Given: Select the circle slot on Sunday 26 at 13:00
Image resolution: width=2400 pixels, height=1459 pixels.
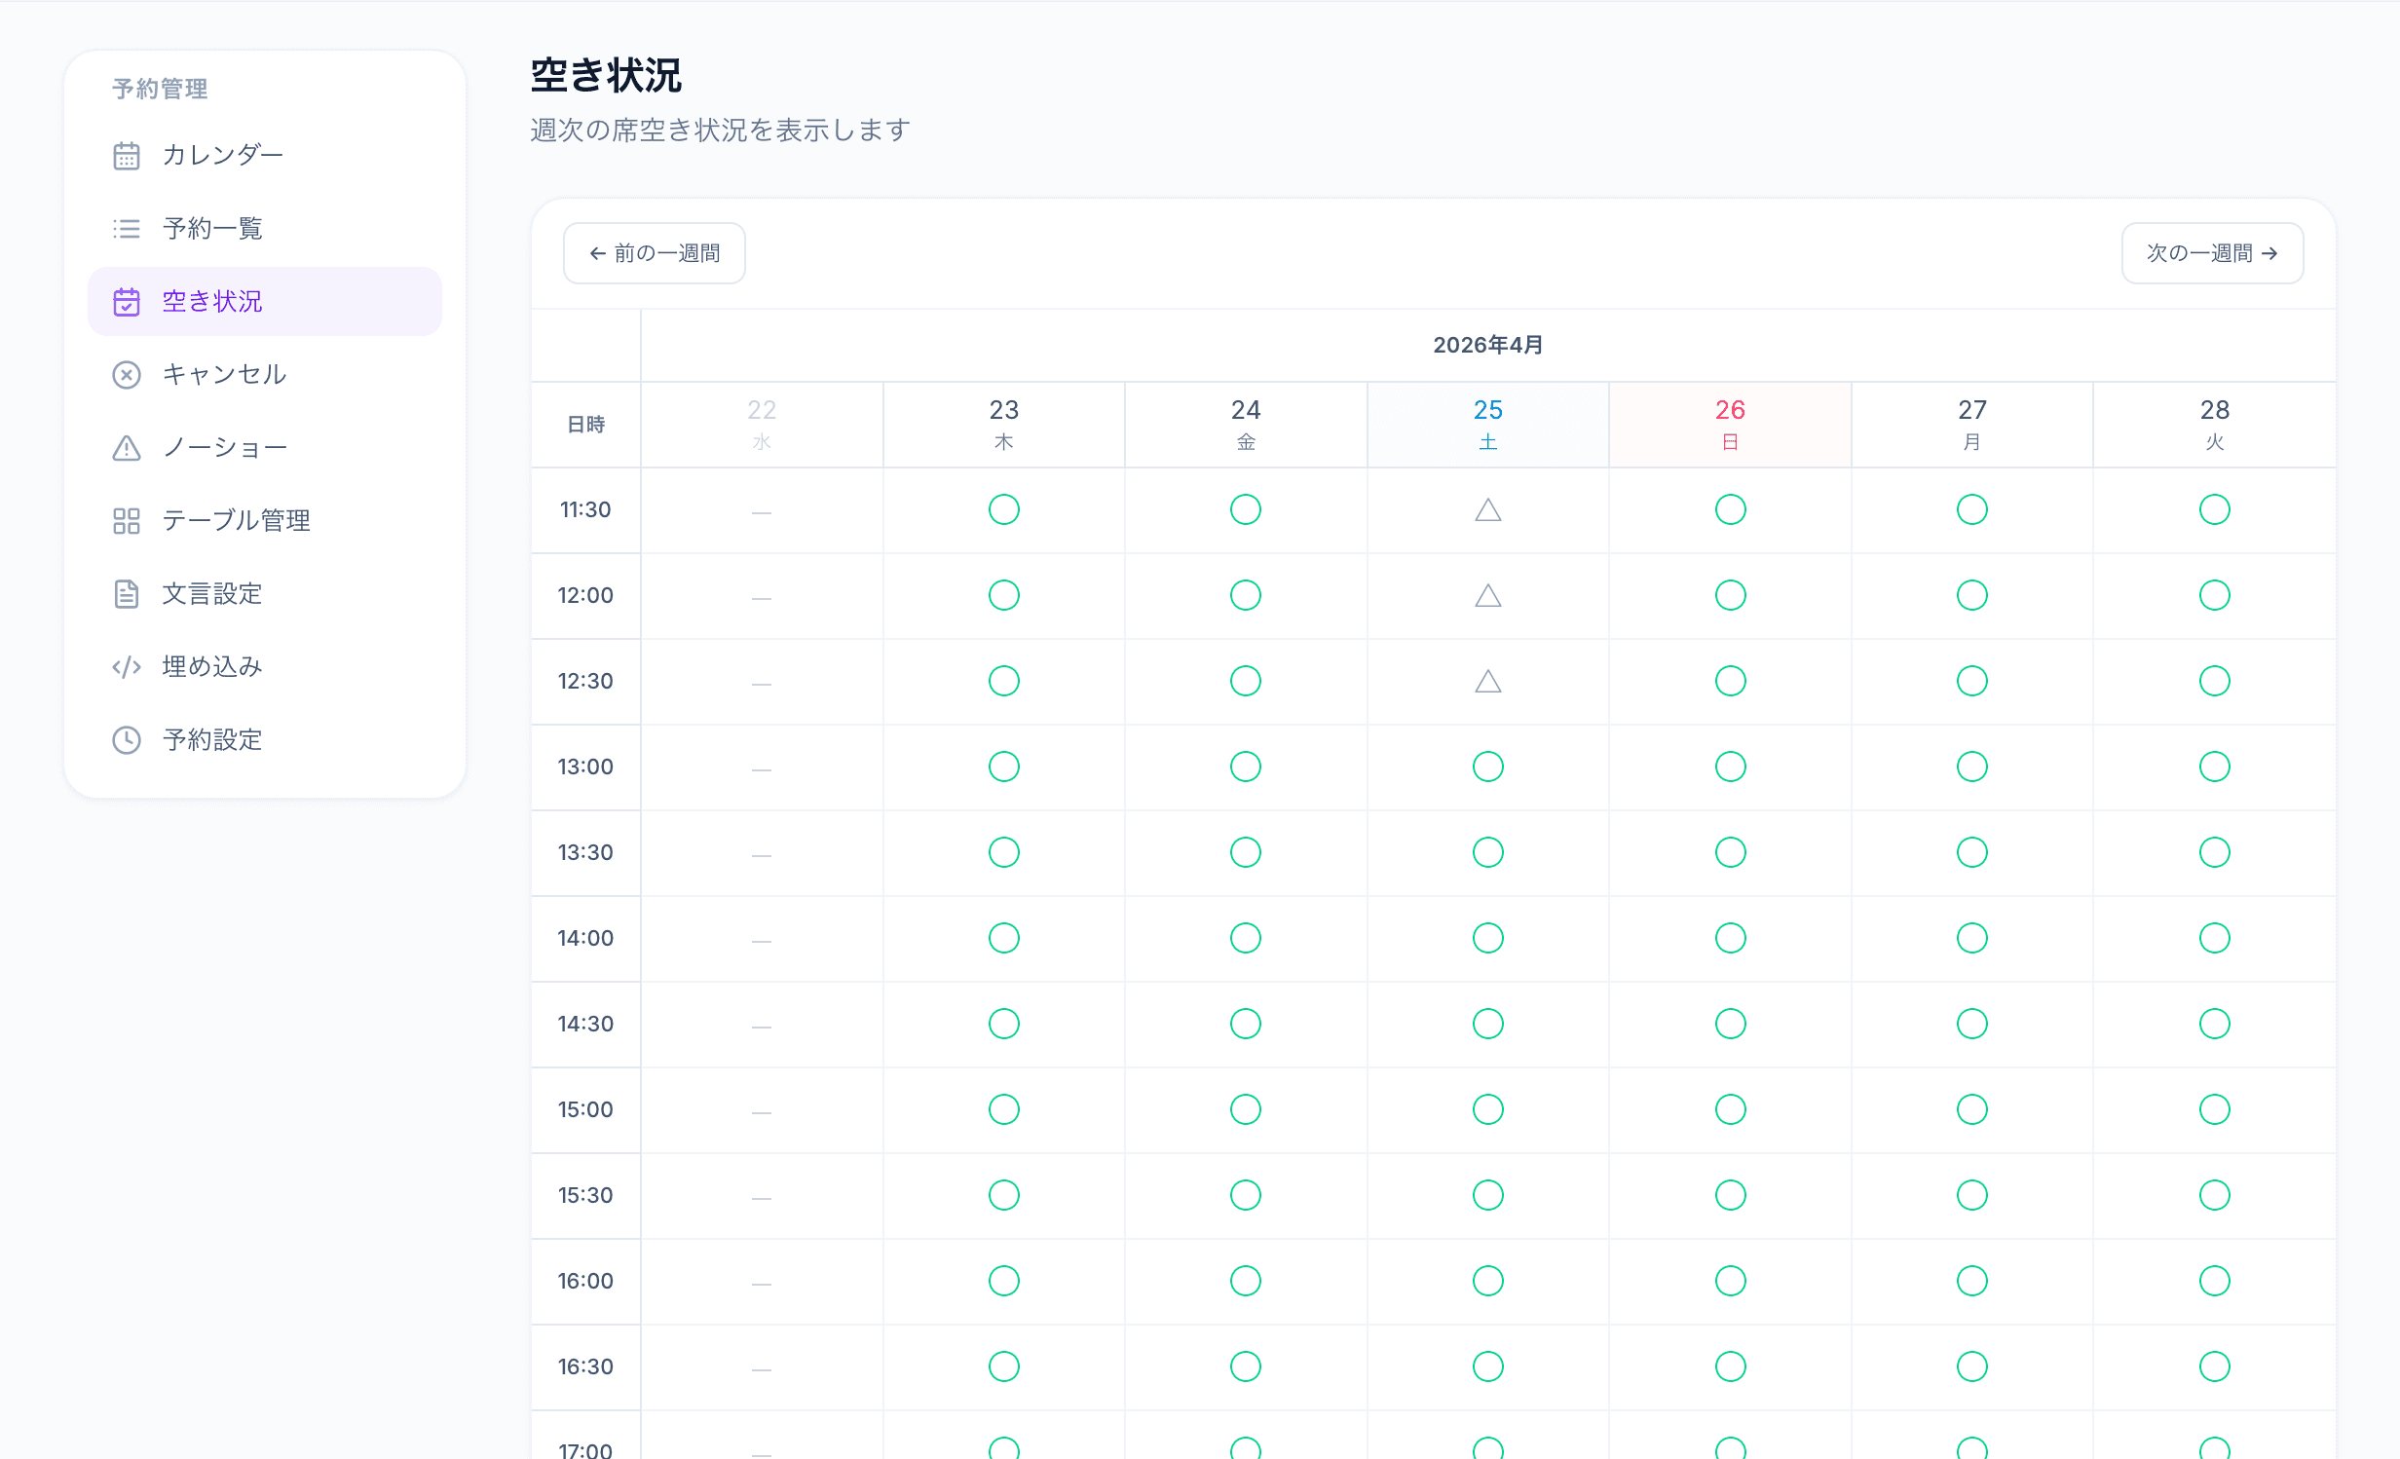Looking at the screenshot, I should [1730, 767].
